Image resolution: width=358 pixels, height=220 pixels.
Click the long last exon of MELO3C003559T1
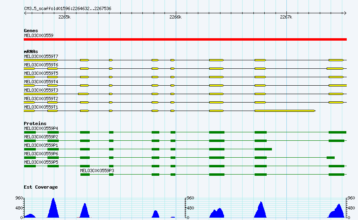[285, 111]
